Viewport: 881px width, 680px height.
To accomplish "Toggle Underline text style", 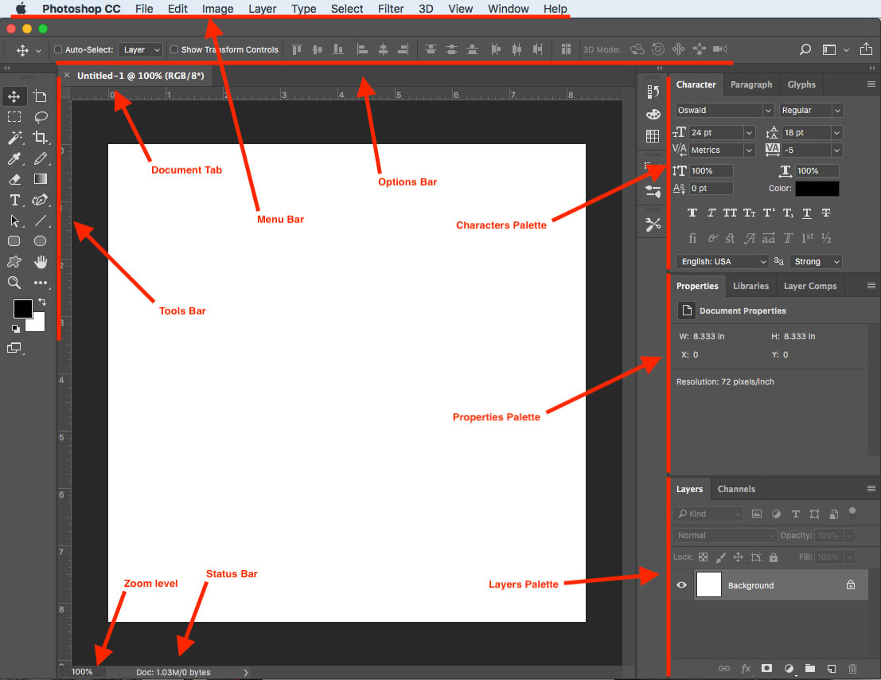I will pos(807,213).
